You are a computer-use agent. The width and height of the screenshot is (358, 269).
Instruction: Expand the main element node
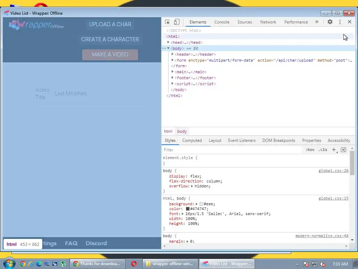click(x=172, y=72)
